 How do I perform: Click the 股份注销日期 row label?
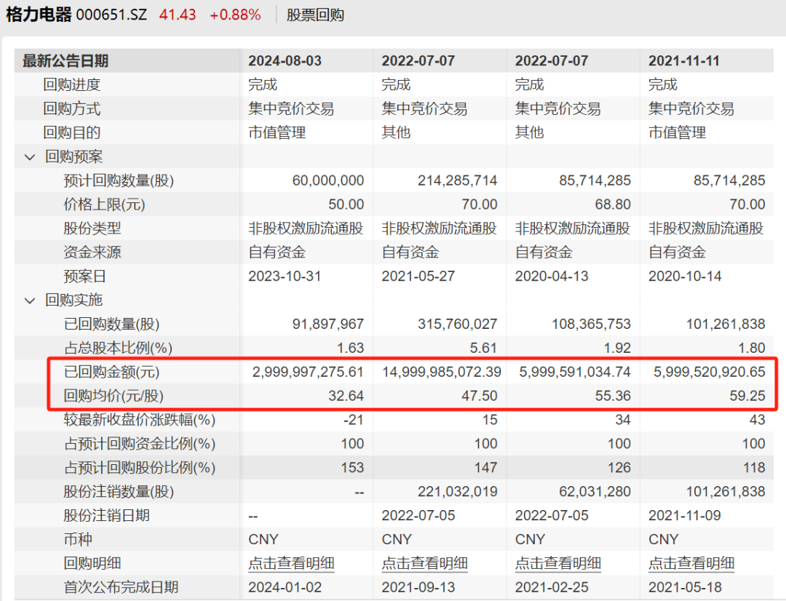(x=107, y=516)
